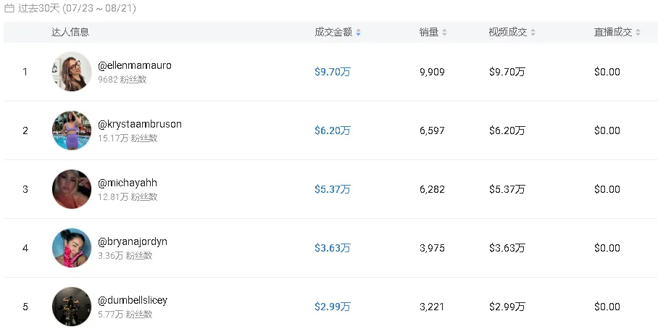
Task: Click the $6.20万 transaction amount
Action: [x=333, y=130]
